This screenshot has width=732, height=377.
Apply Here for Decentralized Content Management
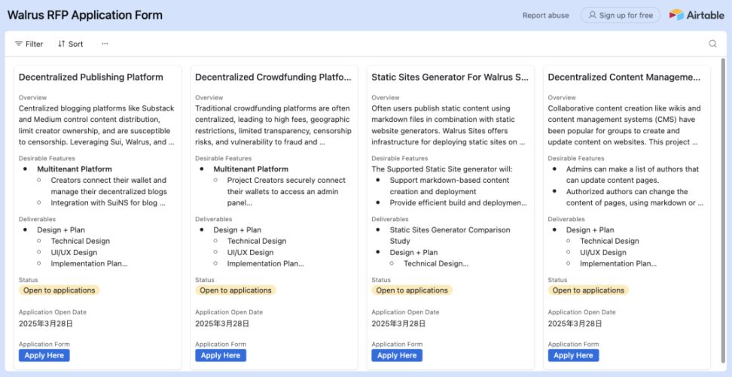click(x=573, y=355)
